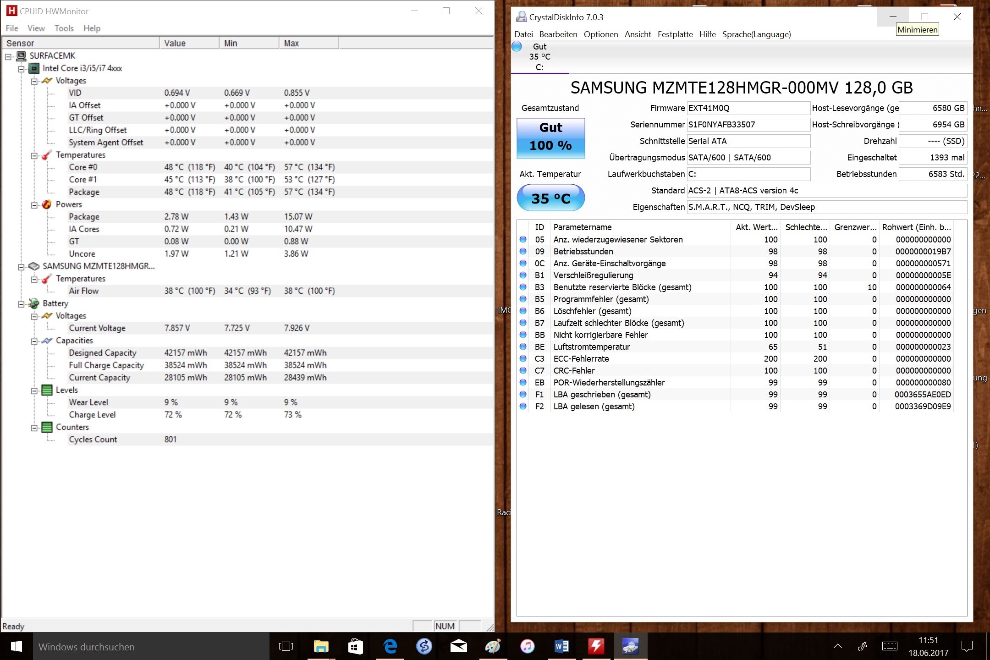The image size is (990, 660).
Task: Collapse the Capacities node under Battery
Action: [34, 341]
